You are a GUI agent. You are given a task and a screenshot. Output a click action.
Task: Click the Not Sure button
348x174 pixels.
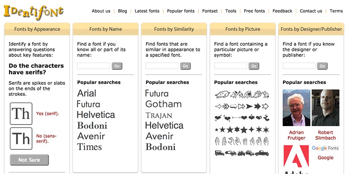click(x=29, y=160)
